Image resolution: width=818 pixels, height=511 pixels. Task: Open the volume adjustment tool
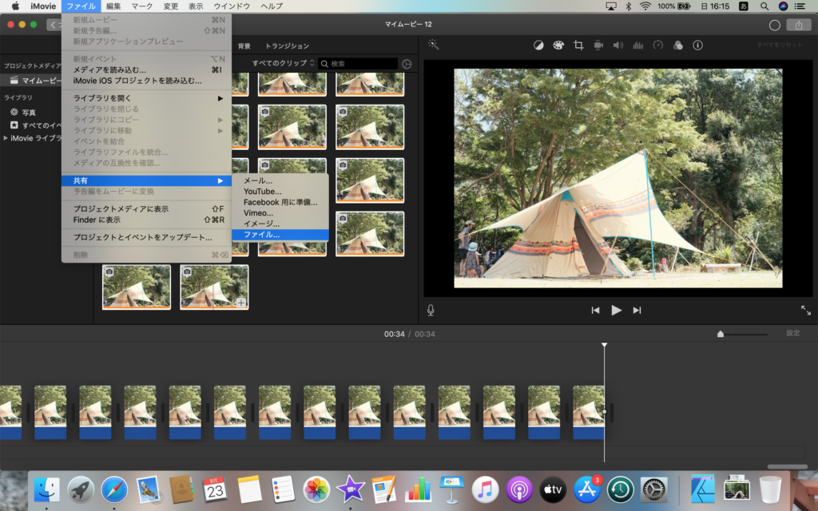[x=617, y=46]
